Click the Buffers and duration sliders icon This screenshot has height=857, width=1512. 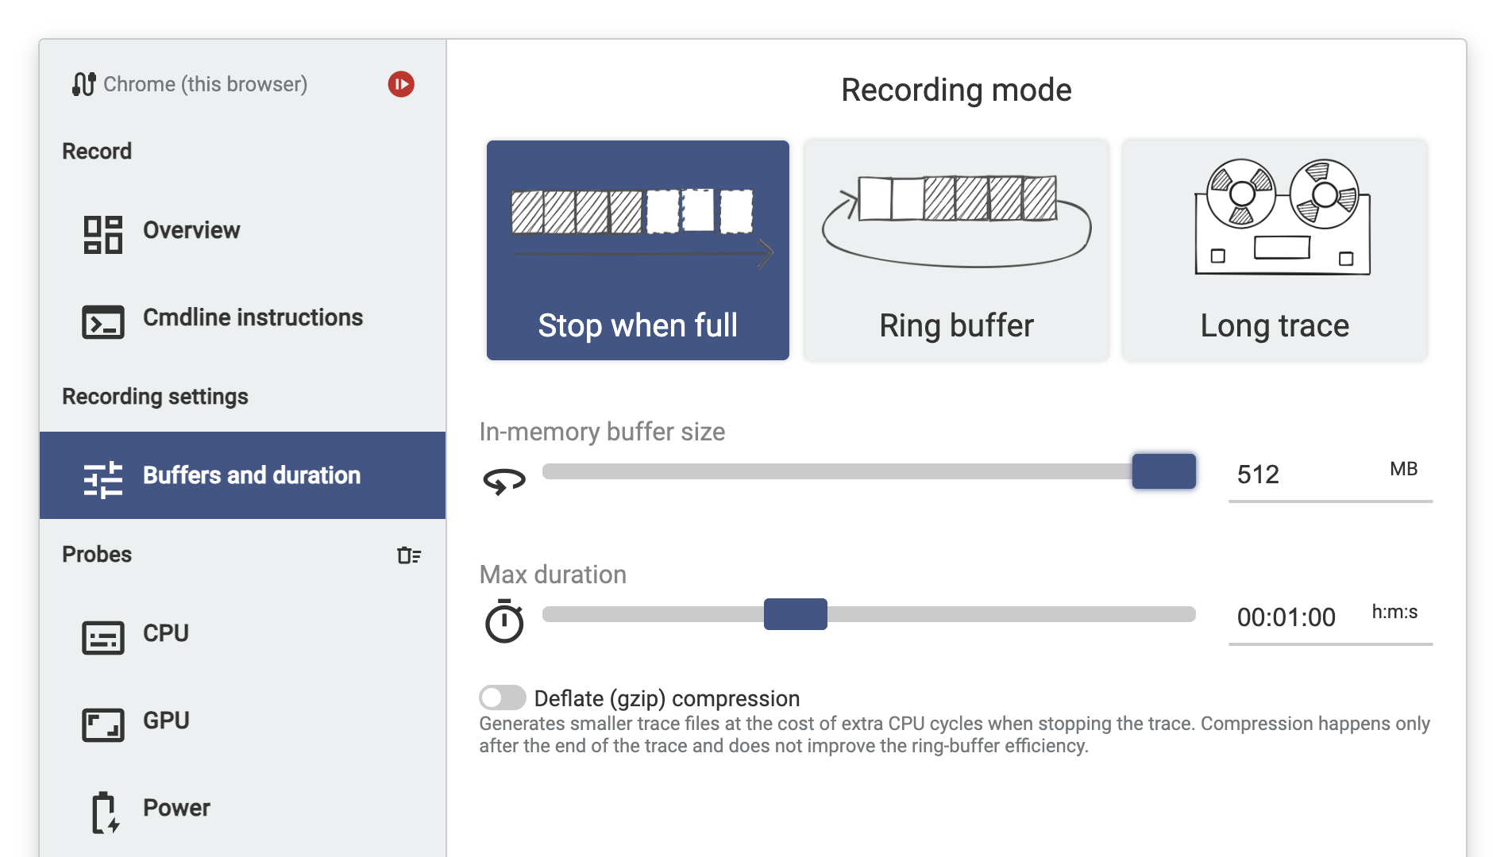(103, 479)
